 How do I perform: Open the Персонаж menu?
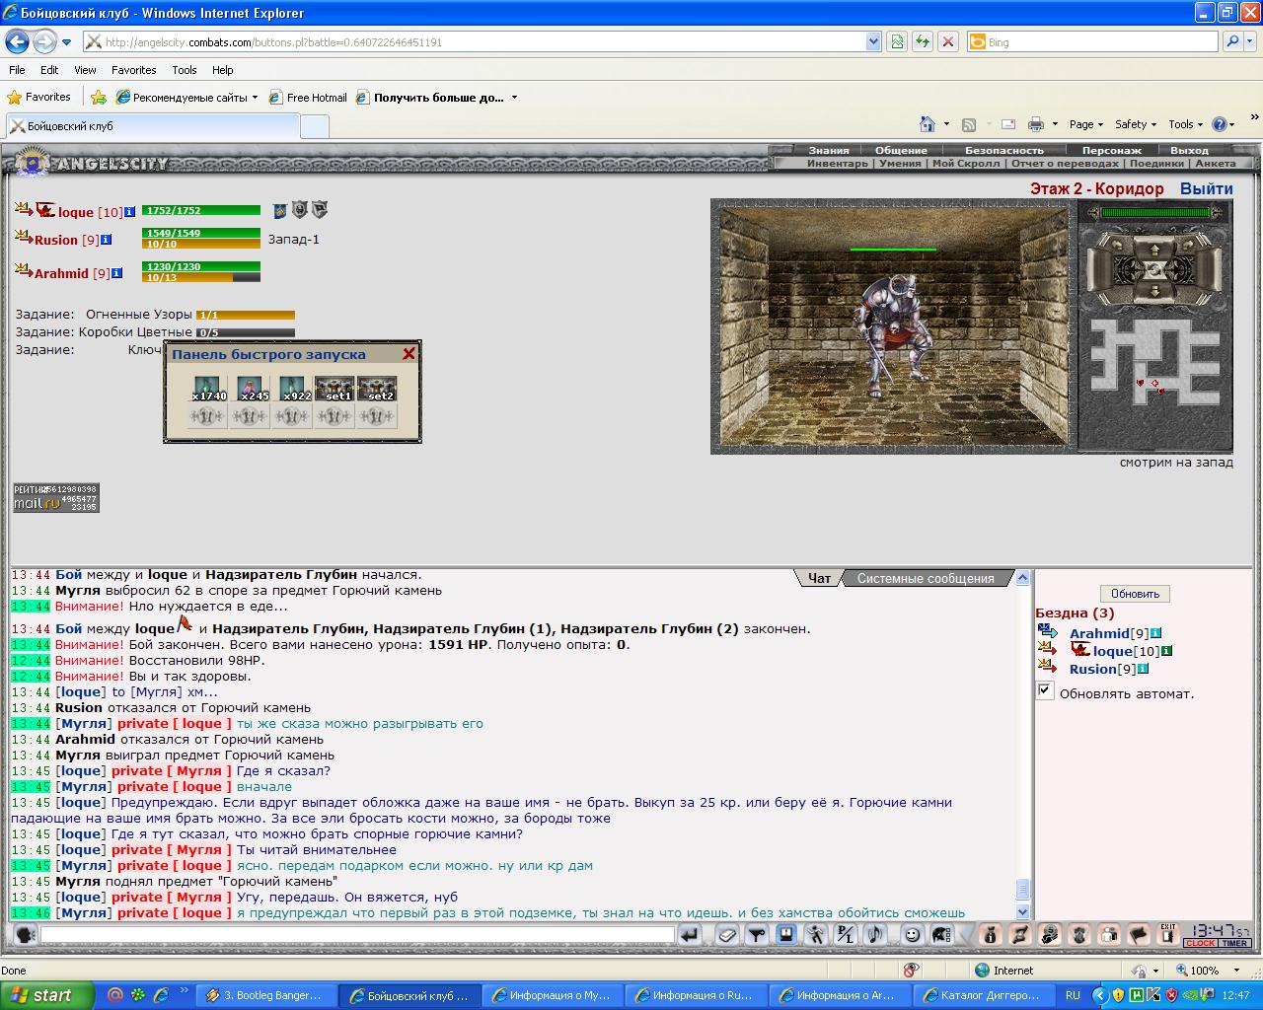click(1111, 151)
